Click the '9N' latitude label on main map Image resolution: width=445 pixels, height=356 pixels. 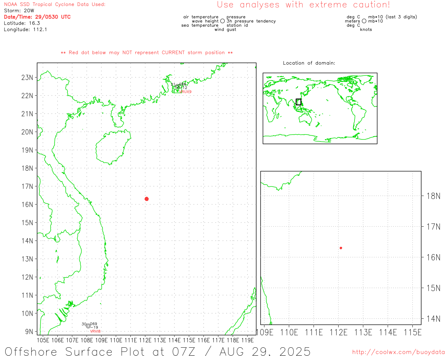(x=29, y=332)
